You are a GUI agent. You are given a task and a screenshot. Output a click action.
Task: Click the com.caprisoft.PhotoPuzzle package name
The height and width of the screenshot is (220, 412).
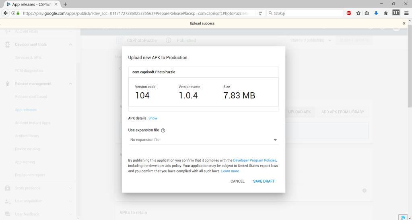coord(154,72)
